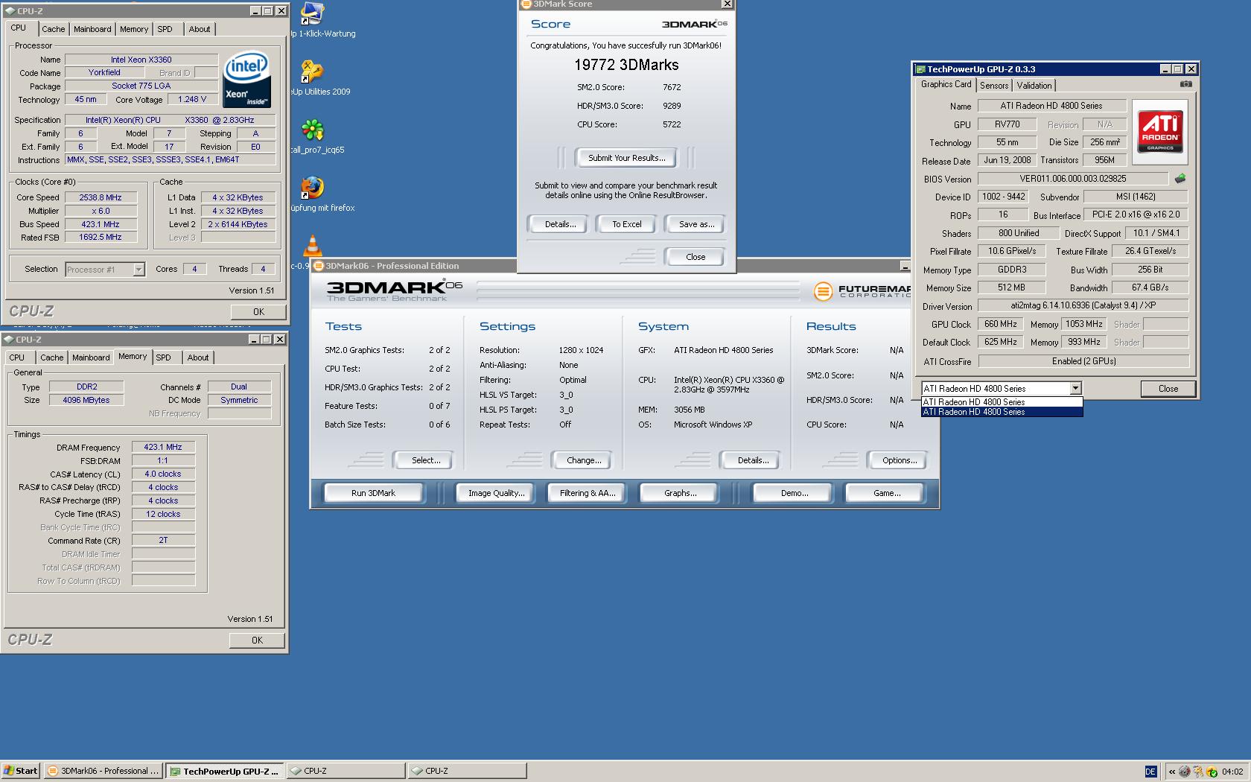The image size is (1251, 782).
Task: Switch to 3DMark06 Professional via the taskbar button
Action: coord(103,771)
